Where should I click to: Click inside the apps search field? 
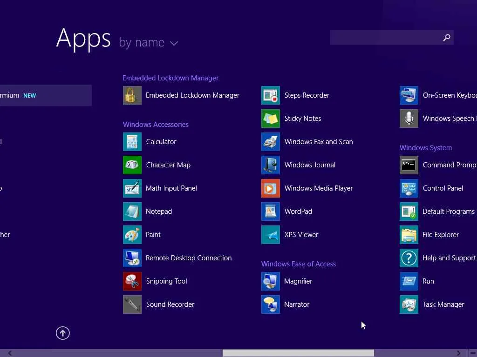(392, 37)
